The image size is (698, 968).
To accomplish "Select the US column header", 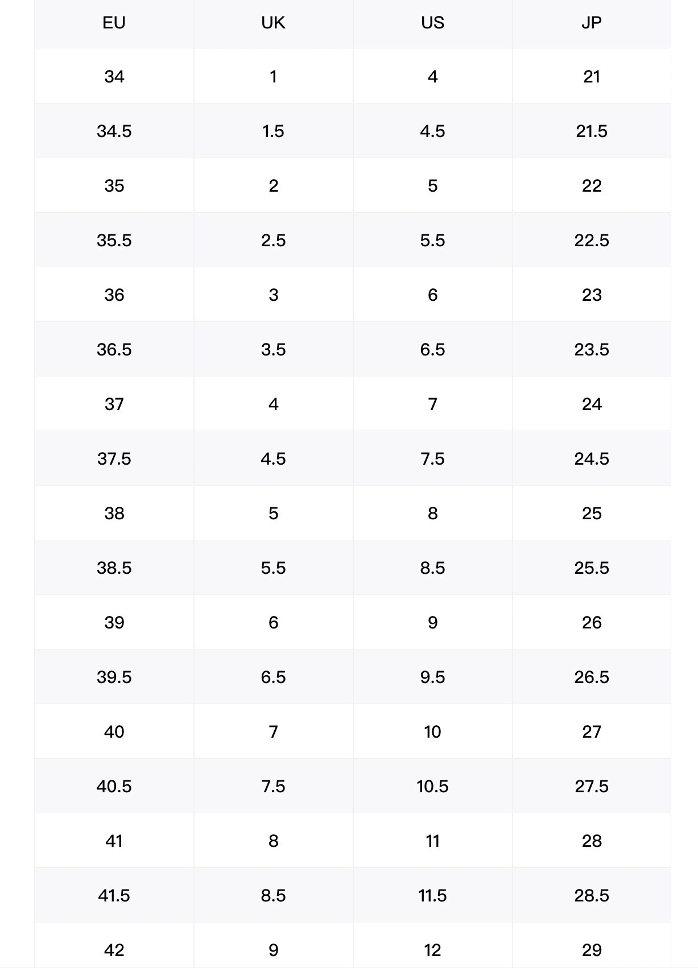I will click(432, 23).
